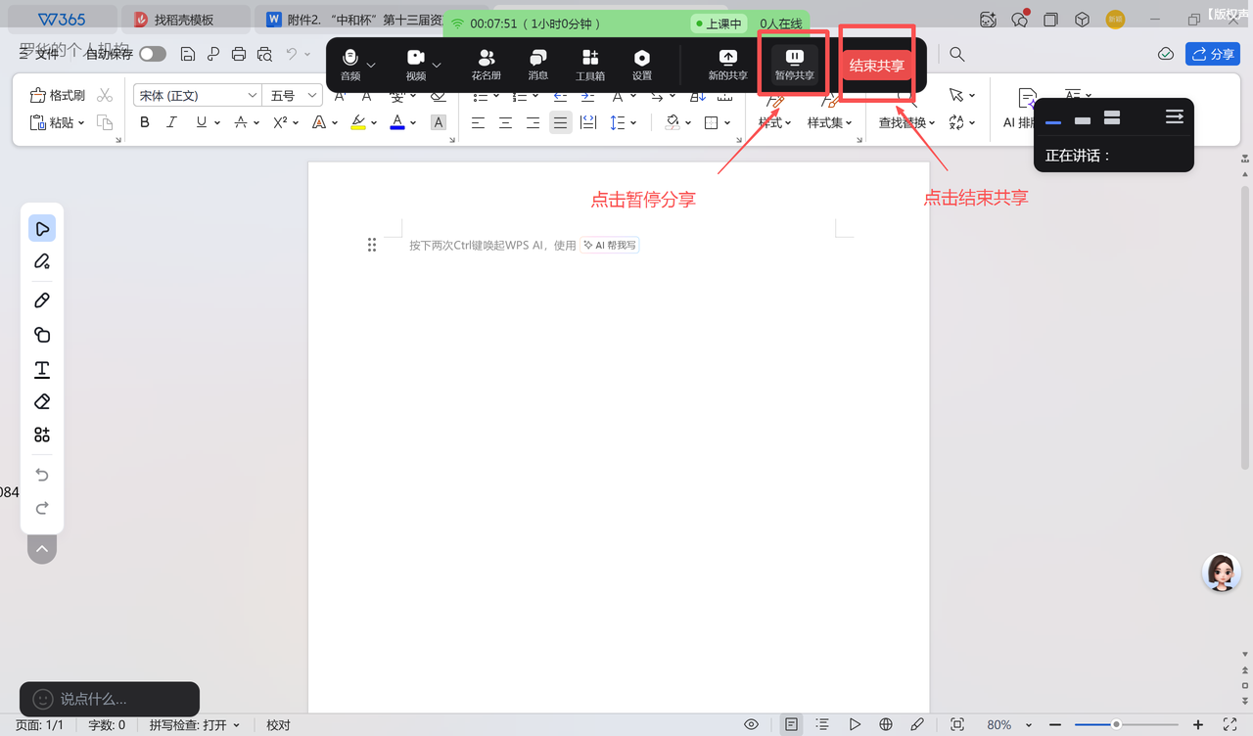Click the 设置 settings icon
This screenshot has height=736, width=1253.
point(641,65)
